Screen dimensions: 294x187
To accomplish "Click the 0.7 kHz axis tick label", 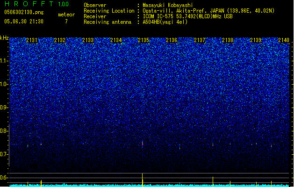I will point(4,154).
